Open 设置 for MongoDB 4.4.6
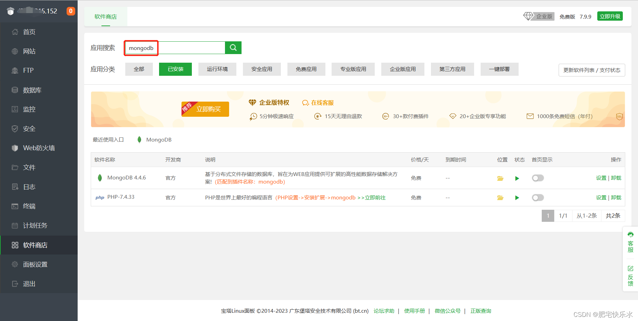 pos(601,178)
